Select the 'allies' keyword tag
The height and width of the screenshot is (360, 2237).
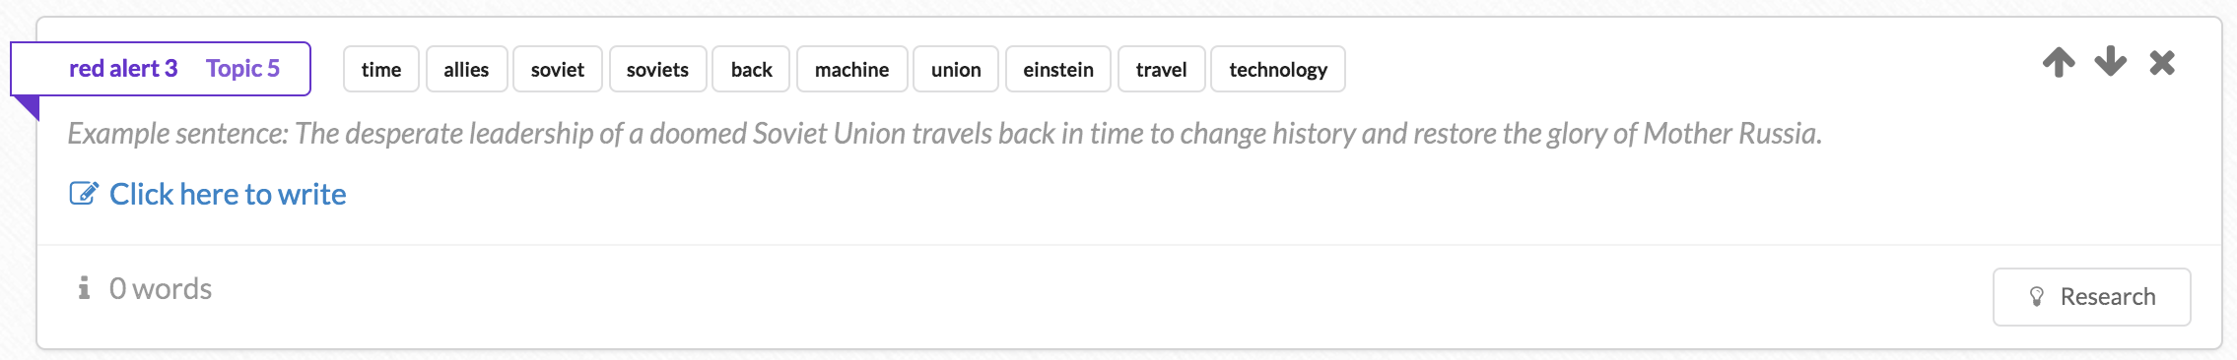pyautogui.click(x=466, y=69)
